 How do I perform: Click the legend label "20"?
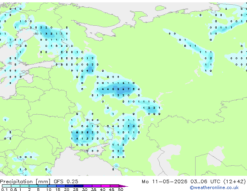[67, 189]
